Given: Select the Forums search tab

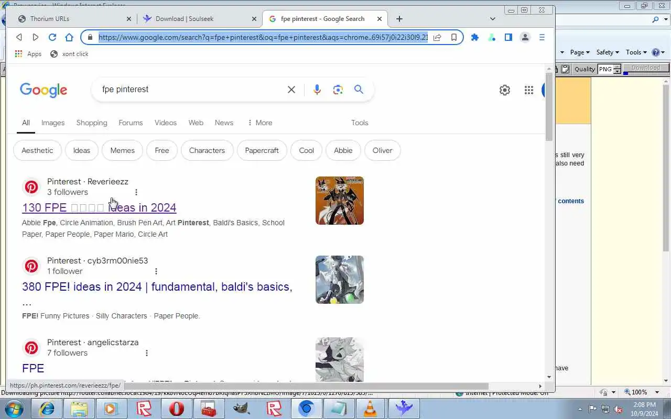Looking at the screenshot, I should [131, 123].
